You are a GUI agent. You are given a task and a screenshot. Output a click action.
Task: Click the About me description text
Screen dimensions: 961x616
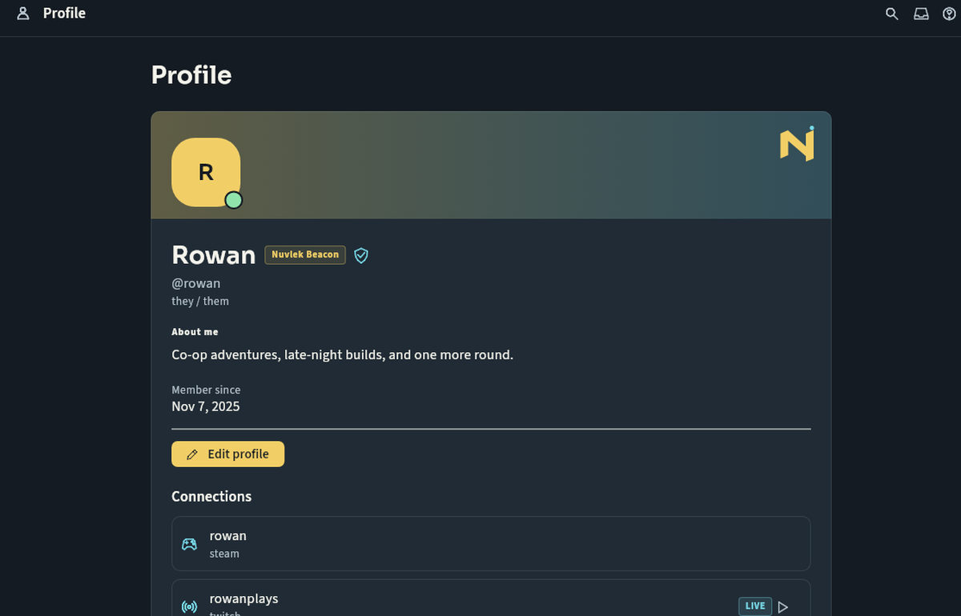click(x=342, y=354)
